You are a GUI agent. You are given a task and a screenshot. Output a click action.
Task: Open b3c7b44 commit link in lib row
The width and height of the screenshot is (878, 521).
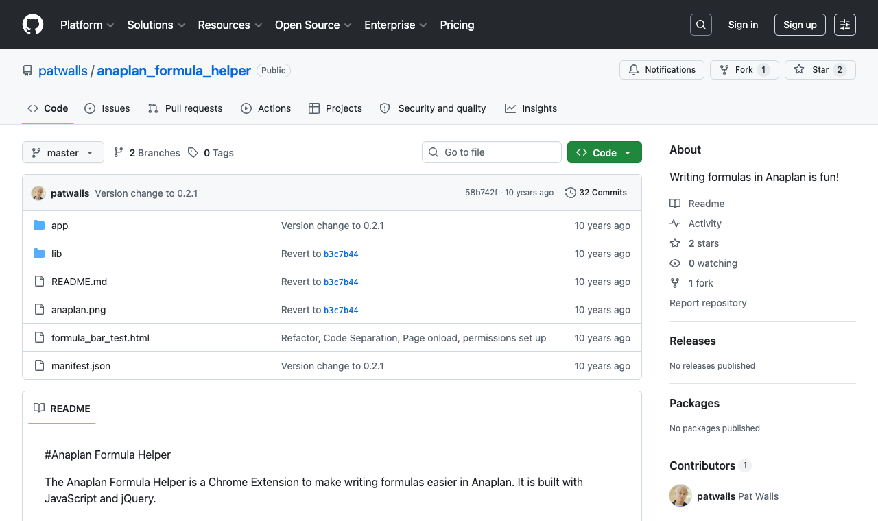point(341,254)
